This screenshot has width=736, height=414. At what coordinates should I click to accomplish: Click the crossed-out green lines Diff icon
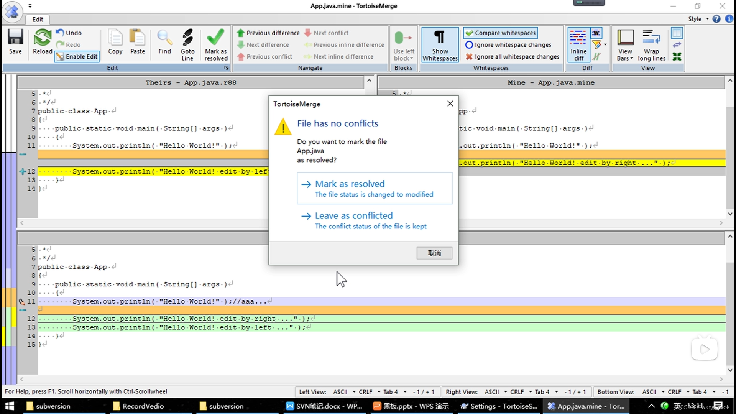596,57
